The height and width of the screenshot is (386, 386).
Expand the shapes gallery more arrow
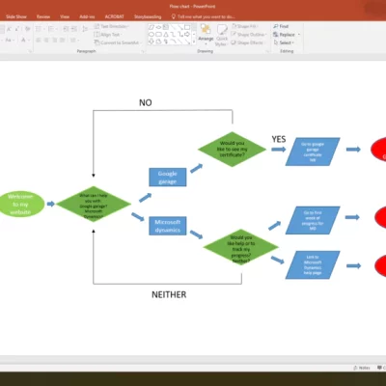pyautogui.click(x=194, y=41)
